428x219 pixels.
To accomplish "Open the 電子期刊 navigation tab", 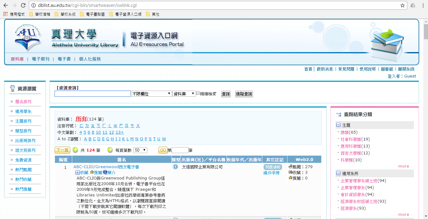I will point(40,59).
